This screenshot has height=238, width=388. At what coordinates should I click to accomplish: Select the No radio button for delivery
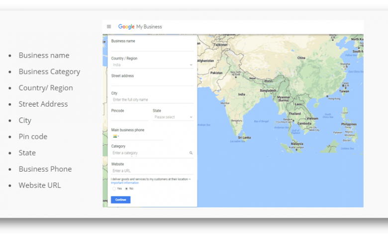pos(126,189)
